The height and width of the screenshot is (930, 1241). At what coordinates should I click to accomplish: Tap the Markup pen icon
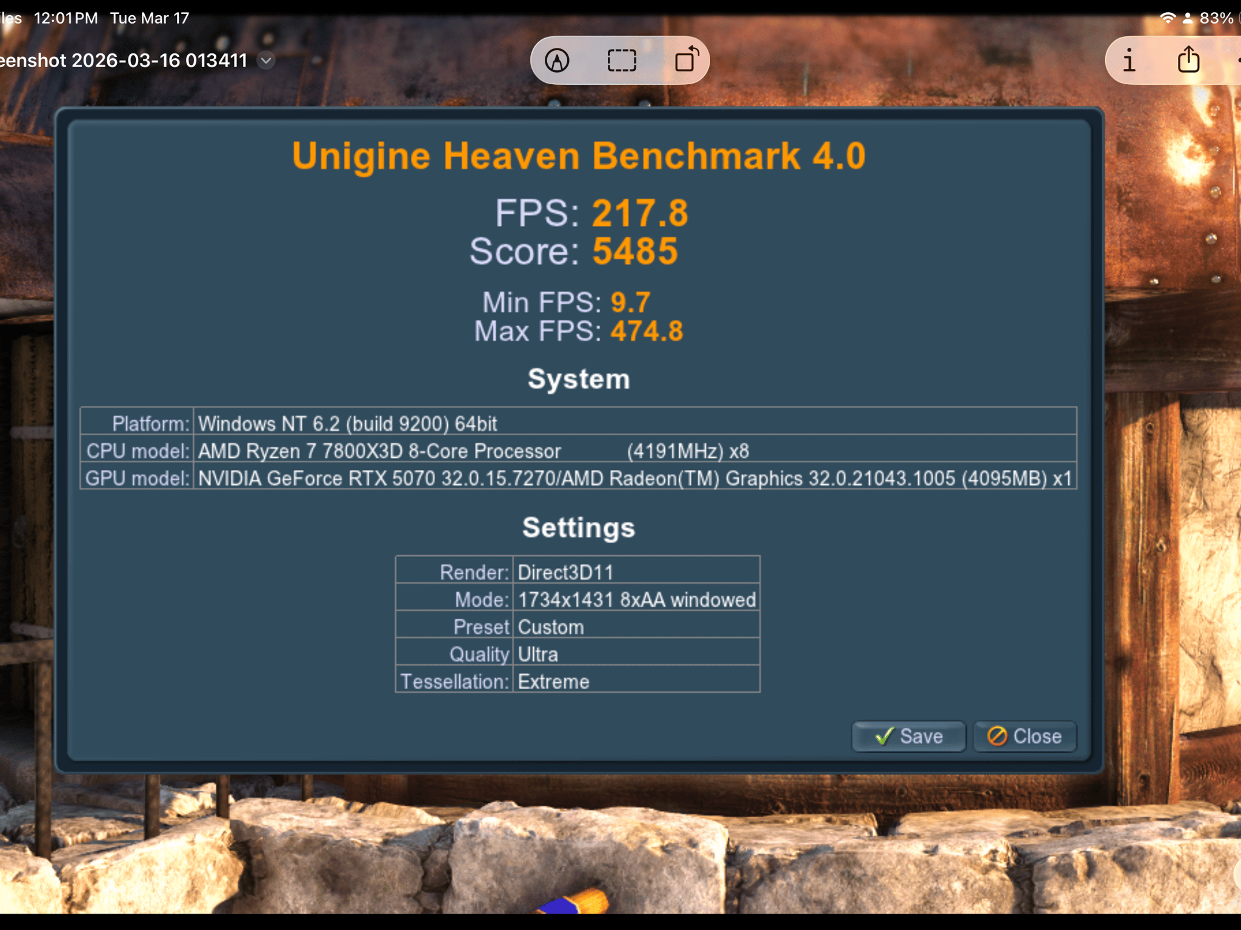[x=557, y=61]
